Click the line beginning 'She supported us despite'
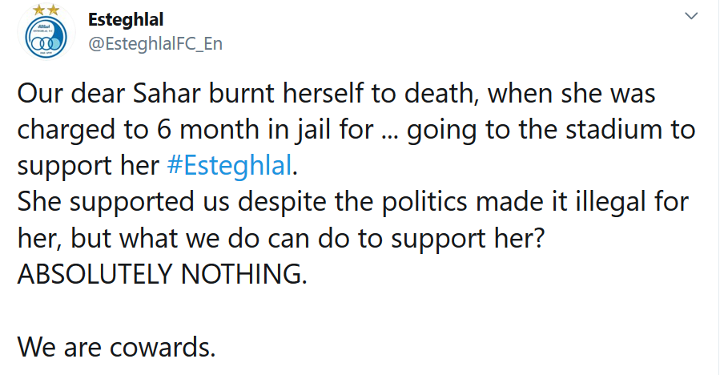This screenshot has height=375, width=728. (352, 202)
